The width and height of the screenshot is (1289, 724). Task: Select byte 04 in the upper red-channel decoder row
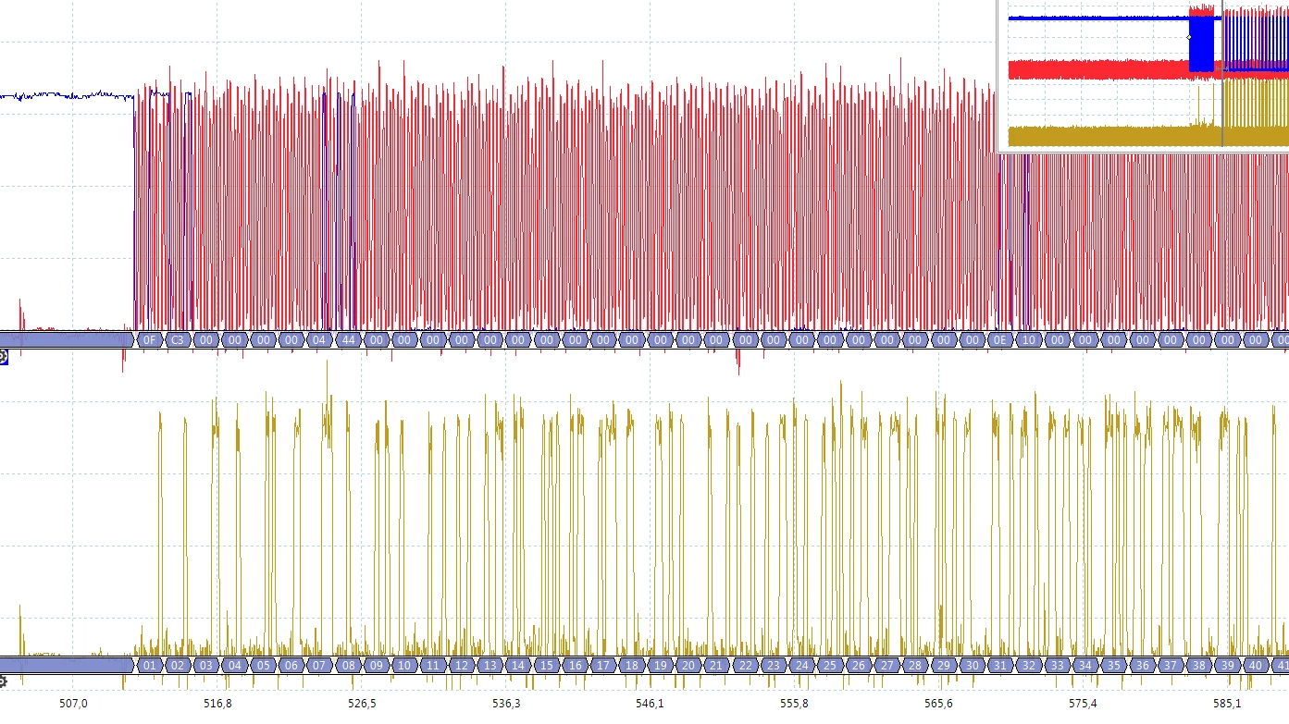tap(319, 340)
